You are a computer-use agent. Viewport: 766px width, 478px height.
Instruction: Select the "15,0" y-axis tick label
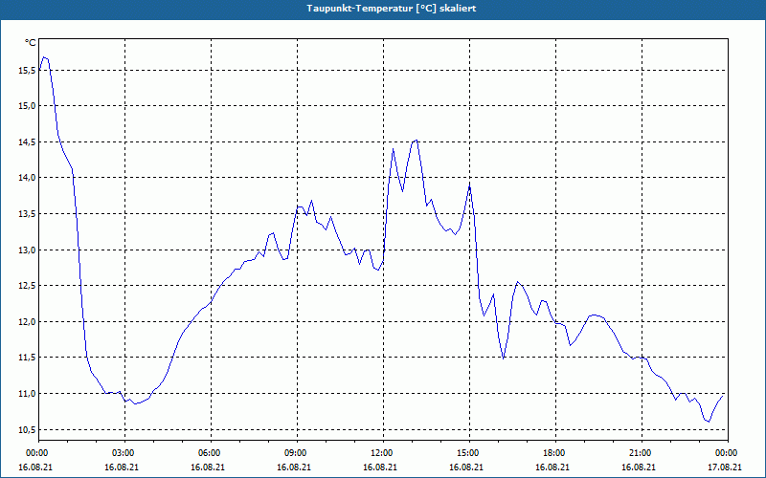click(x=28, y=106)
